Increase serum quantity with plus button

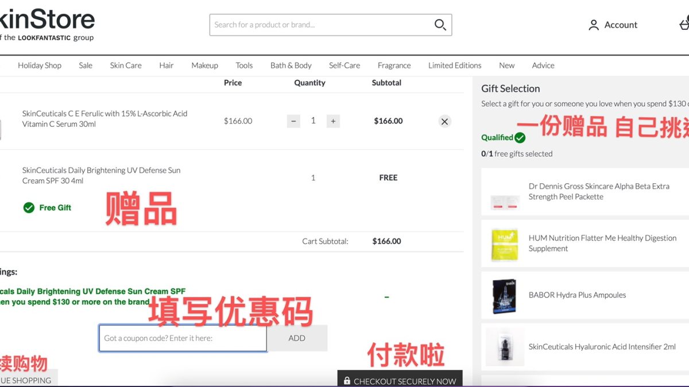[x=333, y=121]
